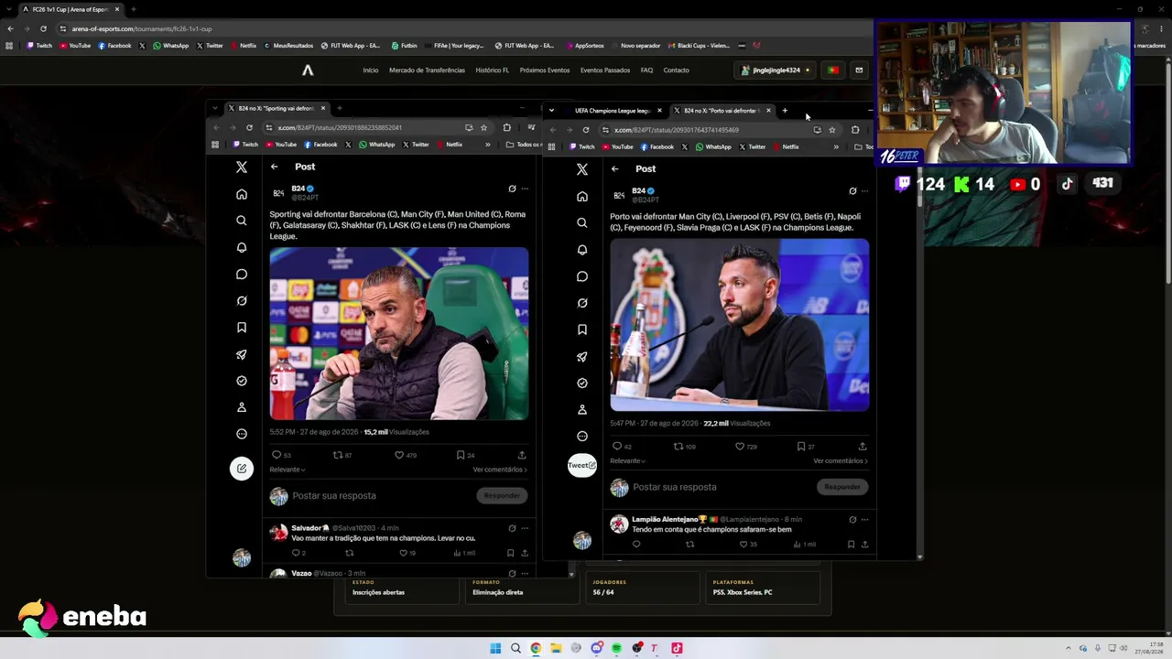Open Verified checkmark item in right X sidebar
The image size is (1172, 659).
pyautogui.click(x=582, y=383)
